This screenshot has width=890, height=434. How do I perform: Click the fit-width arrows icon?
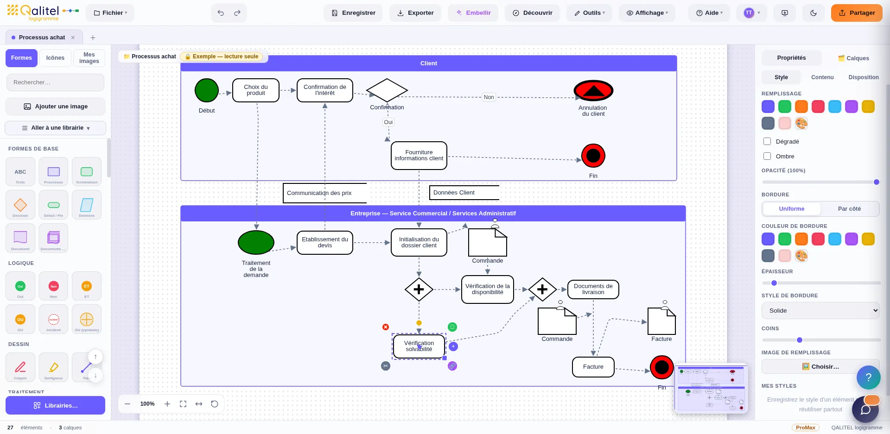coord(199,404)
